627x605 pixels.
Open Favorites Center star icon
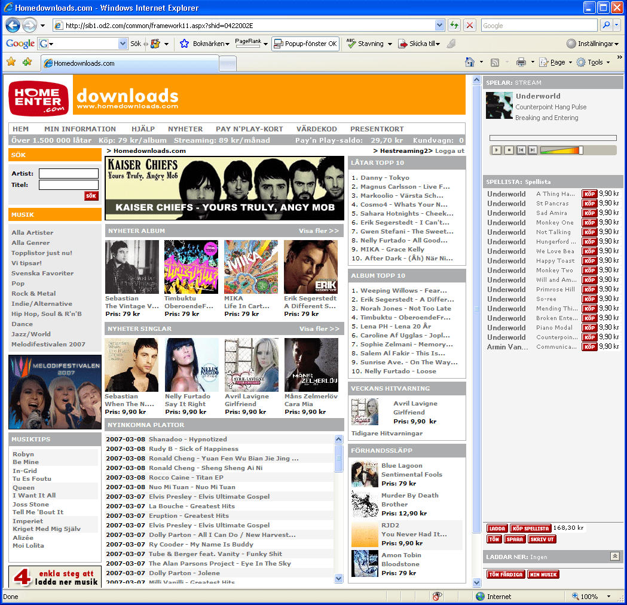[11, 62]
